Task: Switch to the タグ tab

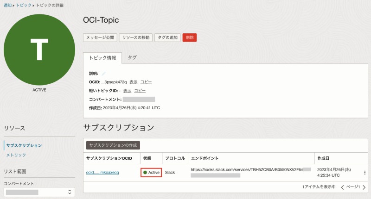Action: [x=132, y=58]
